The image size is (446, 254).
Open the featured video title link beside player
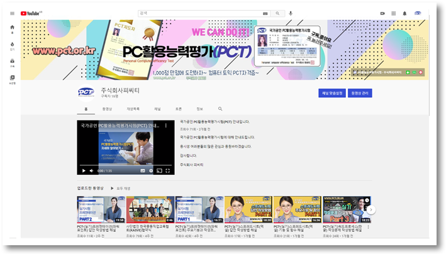tap(215, 122)
